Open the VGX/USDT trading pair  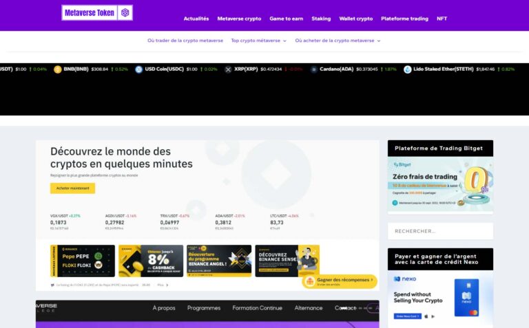pos(65,222)
